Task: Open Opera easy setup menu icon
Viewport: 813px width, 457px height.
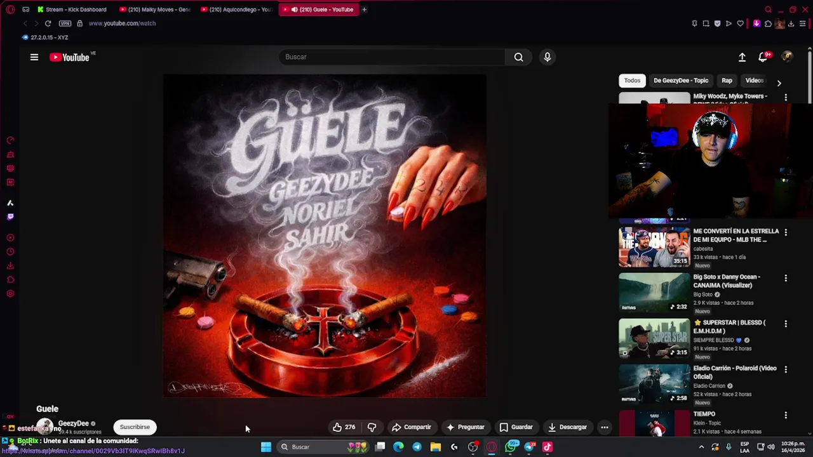Action: [x=803, y=23]
